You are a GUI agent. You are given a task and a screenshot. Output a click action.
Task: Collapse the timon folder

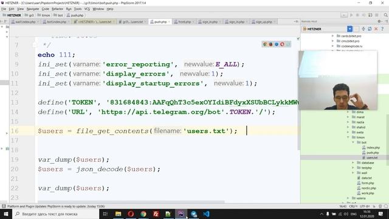tap(348, 137)
